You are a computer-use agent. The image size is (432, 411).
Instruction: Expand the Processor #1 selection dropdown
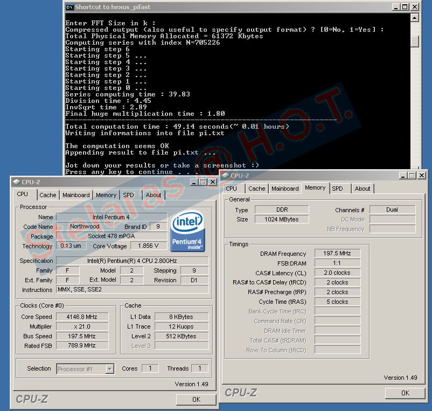(109, 369)
